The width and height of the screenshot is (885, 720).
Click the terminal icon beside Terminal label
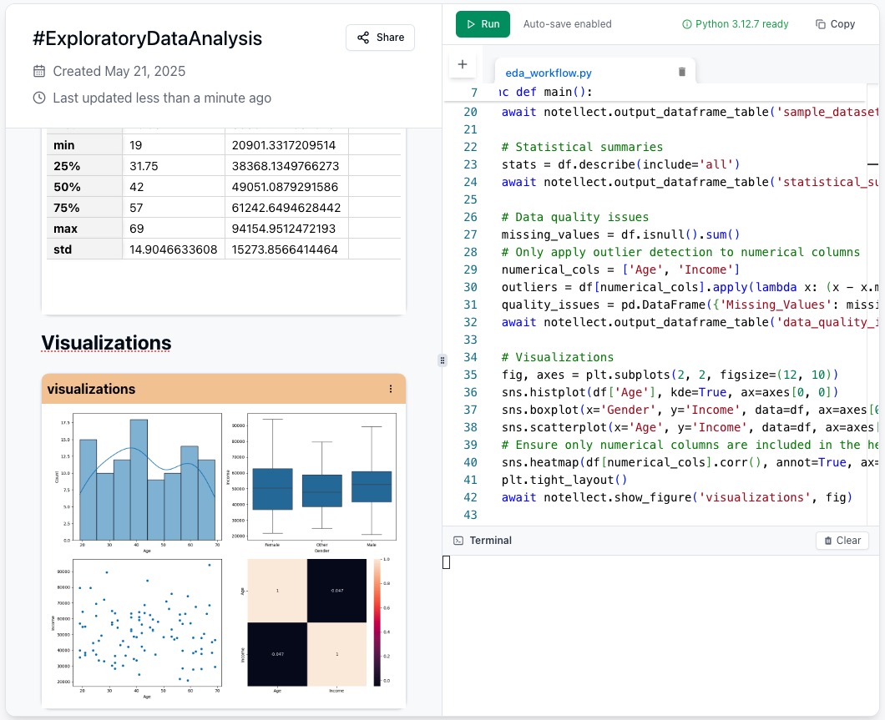click(x=458, y=541)
